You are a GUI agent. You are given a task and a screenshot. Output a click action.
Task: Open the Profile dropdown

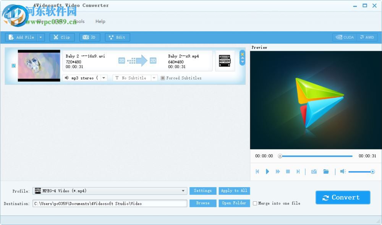pos(183,191)
